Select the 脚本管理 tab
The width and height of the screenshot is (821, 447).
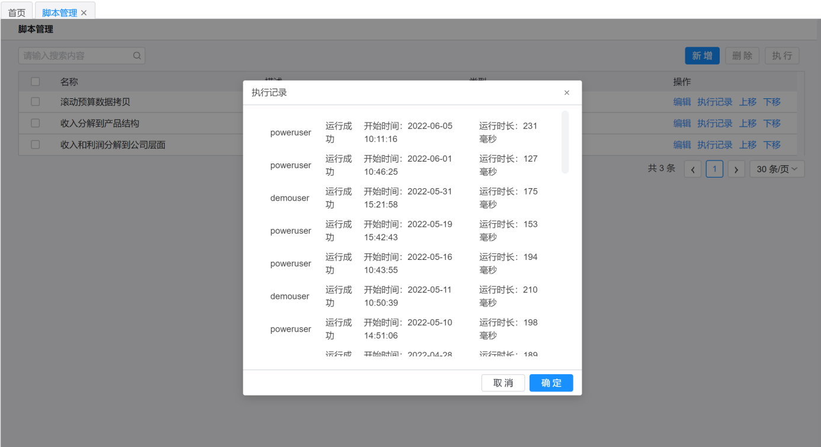point(59,13)
